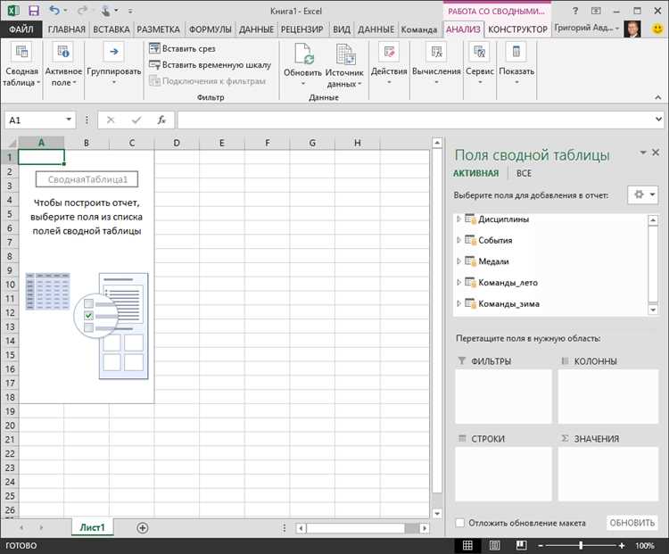Switch to Normal view in status bar
The image size is (669, 554).
pyautogui.click(x=467, y=545)
